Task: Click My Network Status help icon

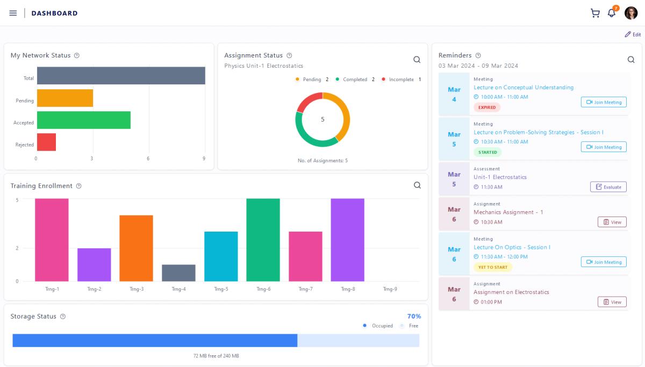Action: 76,55
